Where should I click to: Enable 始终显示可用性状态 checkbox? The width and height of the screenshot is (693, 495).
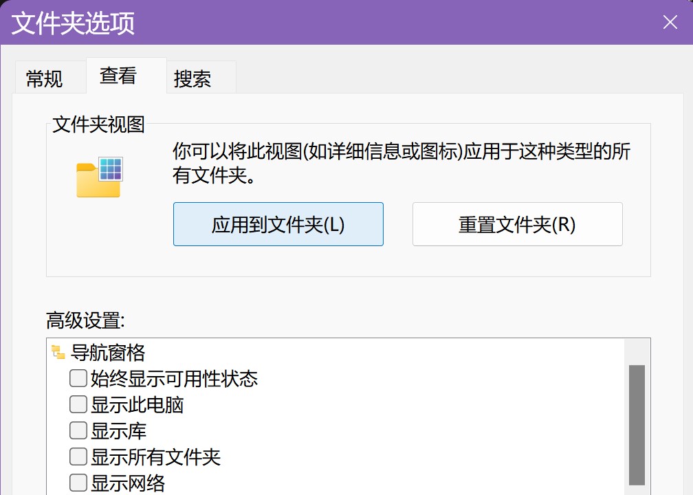[78, 379]
